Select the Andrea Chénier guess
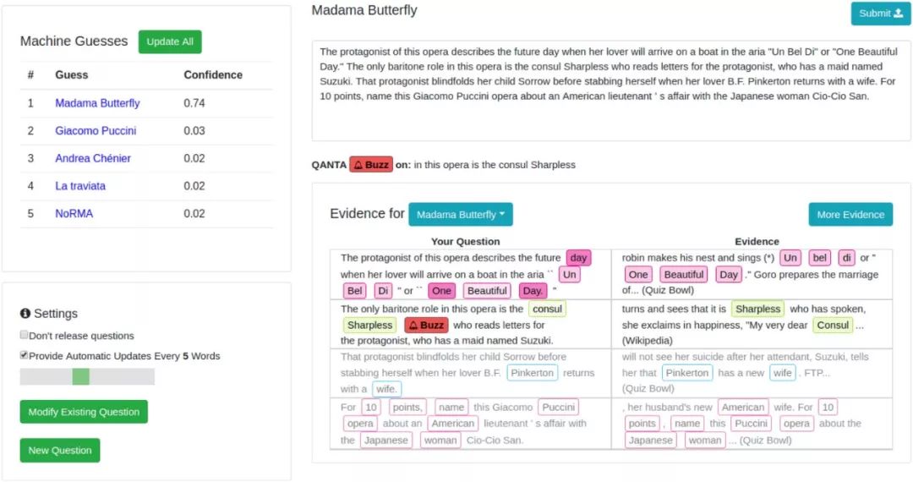The height and width of the screenshot is (482, 913). tap(93, 158)
